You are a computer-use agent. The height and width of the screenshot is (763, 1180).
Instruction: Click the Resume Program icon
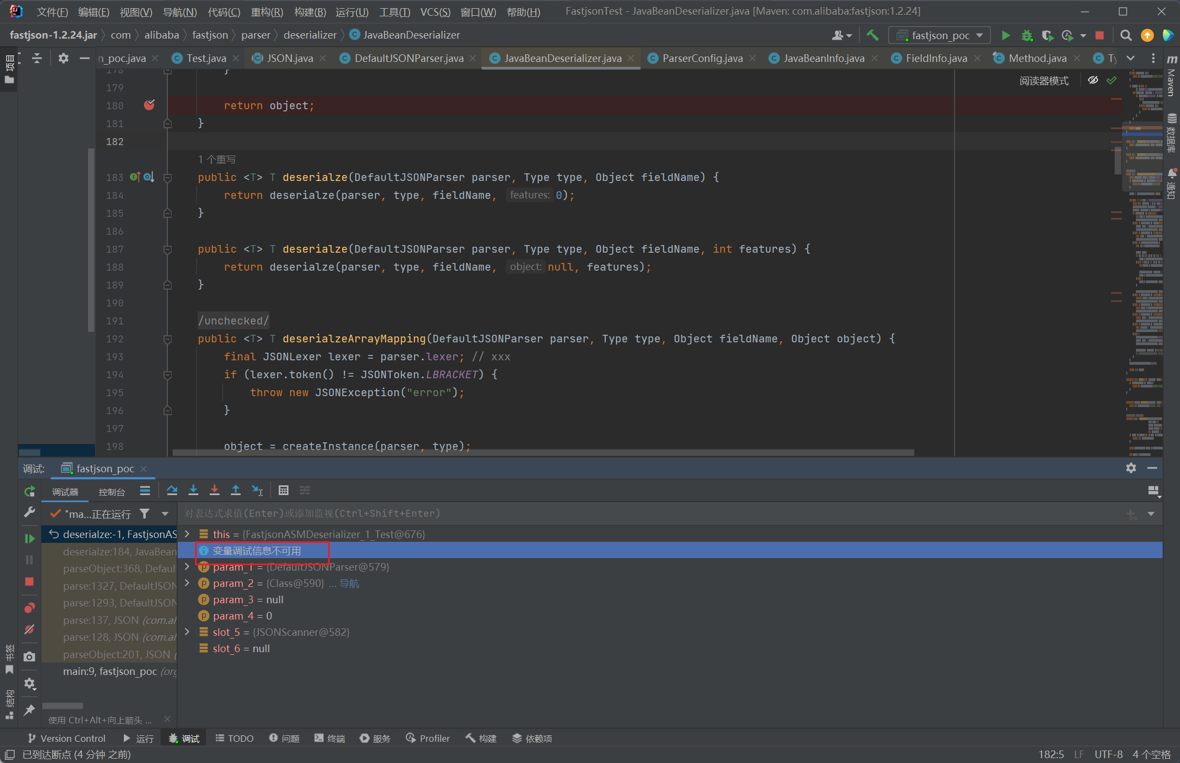[x=29, y=539]
